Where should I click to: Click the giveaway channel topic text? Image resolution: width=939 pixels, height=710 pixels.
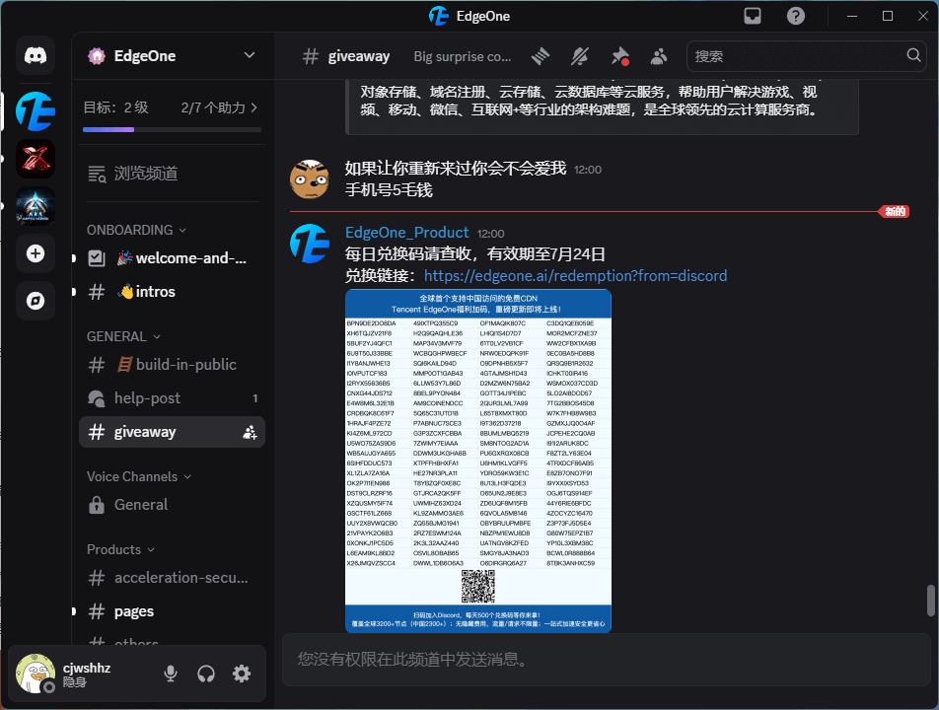[x=463, y=56]
